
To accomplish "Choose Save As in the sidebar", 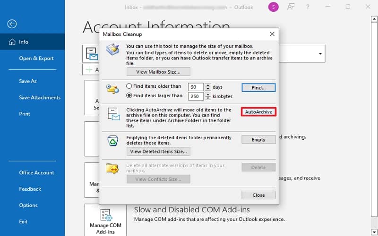I will click(28, 81).
